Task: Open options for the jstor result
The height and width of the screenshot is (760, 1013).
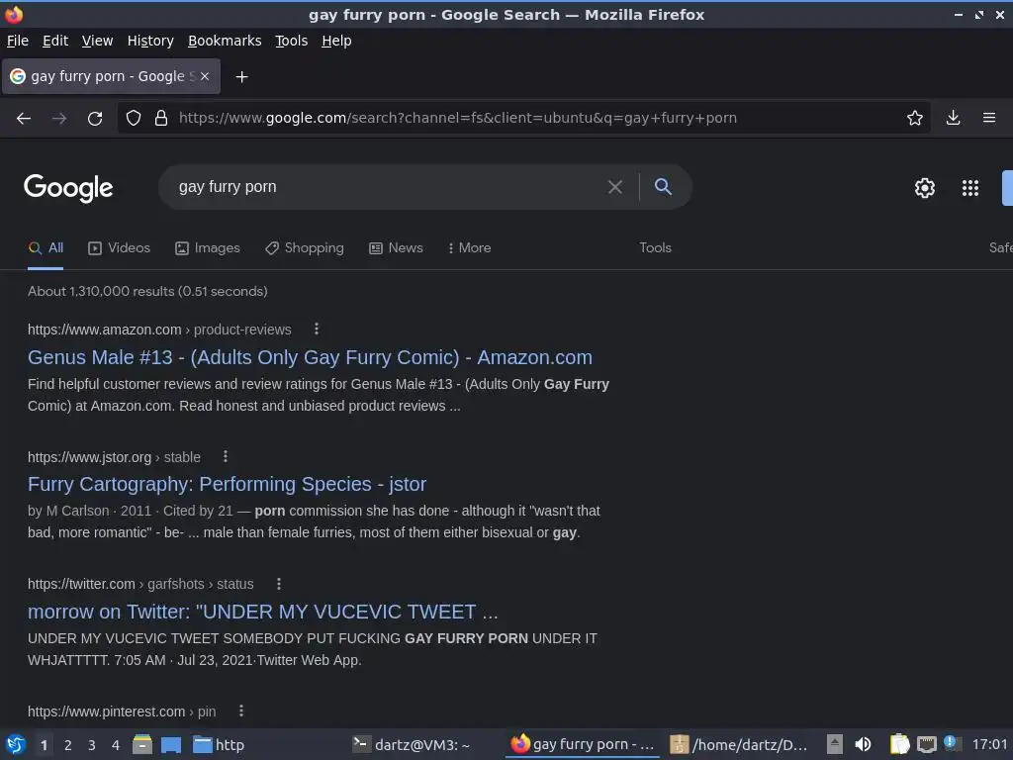Action: point(226,456)
